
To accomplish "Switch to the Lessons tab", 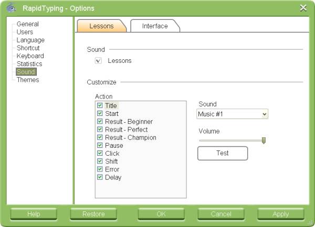I will (102, 26).
